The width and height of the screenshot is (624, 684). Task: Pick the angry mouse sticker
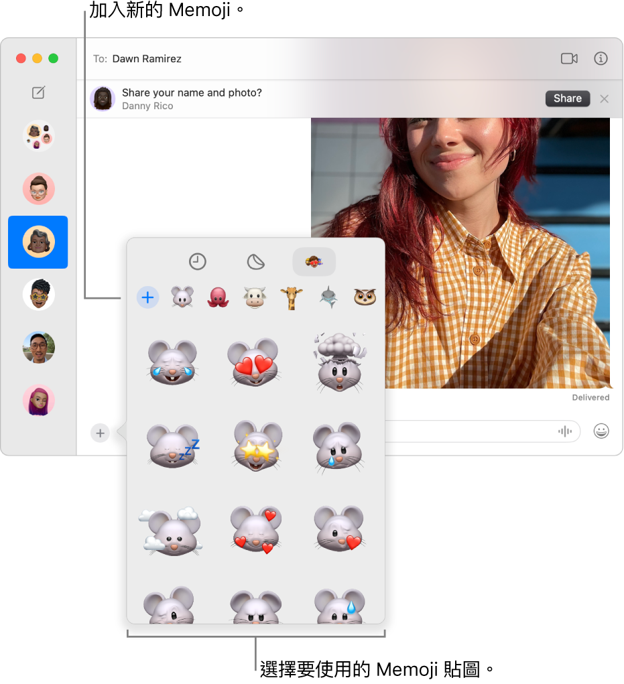(257, 607)
